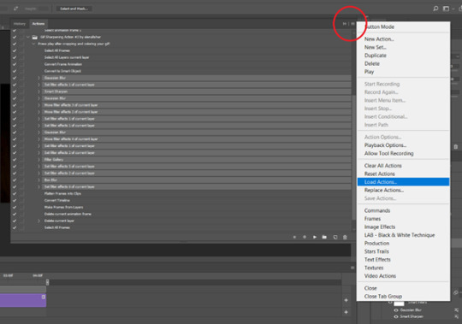Open Playback Options... menu entry

[x=403, y=145]
